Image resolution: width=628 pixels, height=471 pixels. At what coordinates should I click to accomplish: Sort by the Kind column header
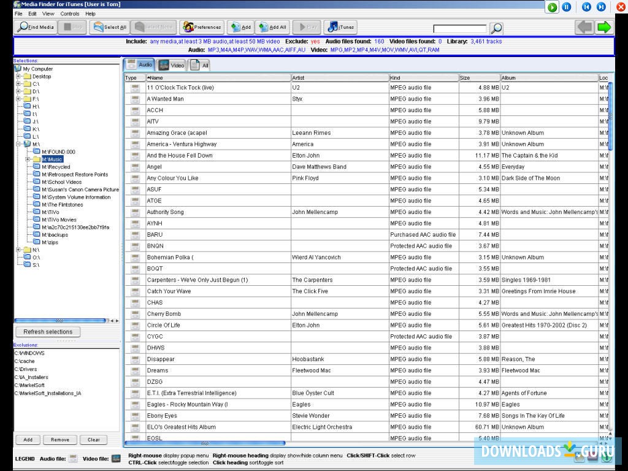pos(424,78)
